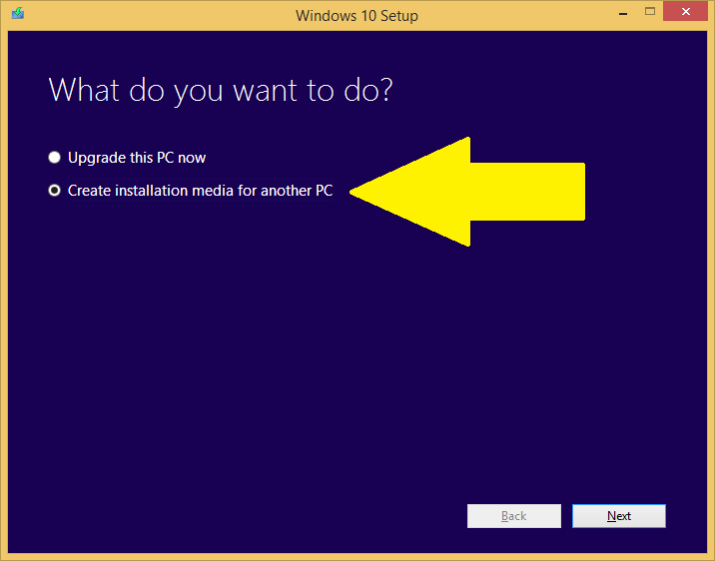Screen dimensions: 715x561
Task: Close the Windows 10 Setup window
Action: point(688,12)
